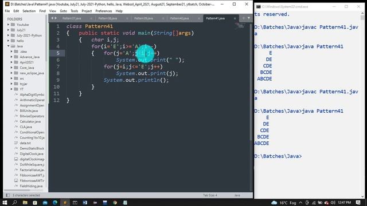
Task: Open Calculator.java in sidebar
Action: [x=30, y=121]
